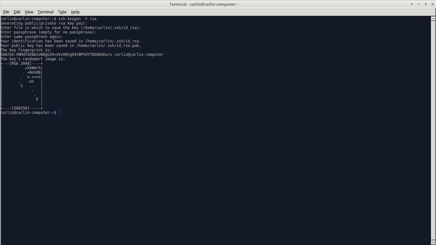Open the View menu
Image resolution: width=436 pixels, height=245 pixels.
29,12
